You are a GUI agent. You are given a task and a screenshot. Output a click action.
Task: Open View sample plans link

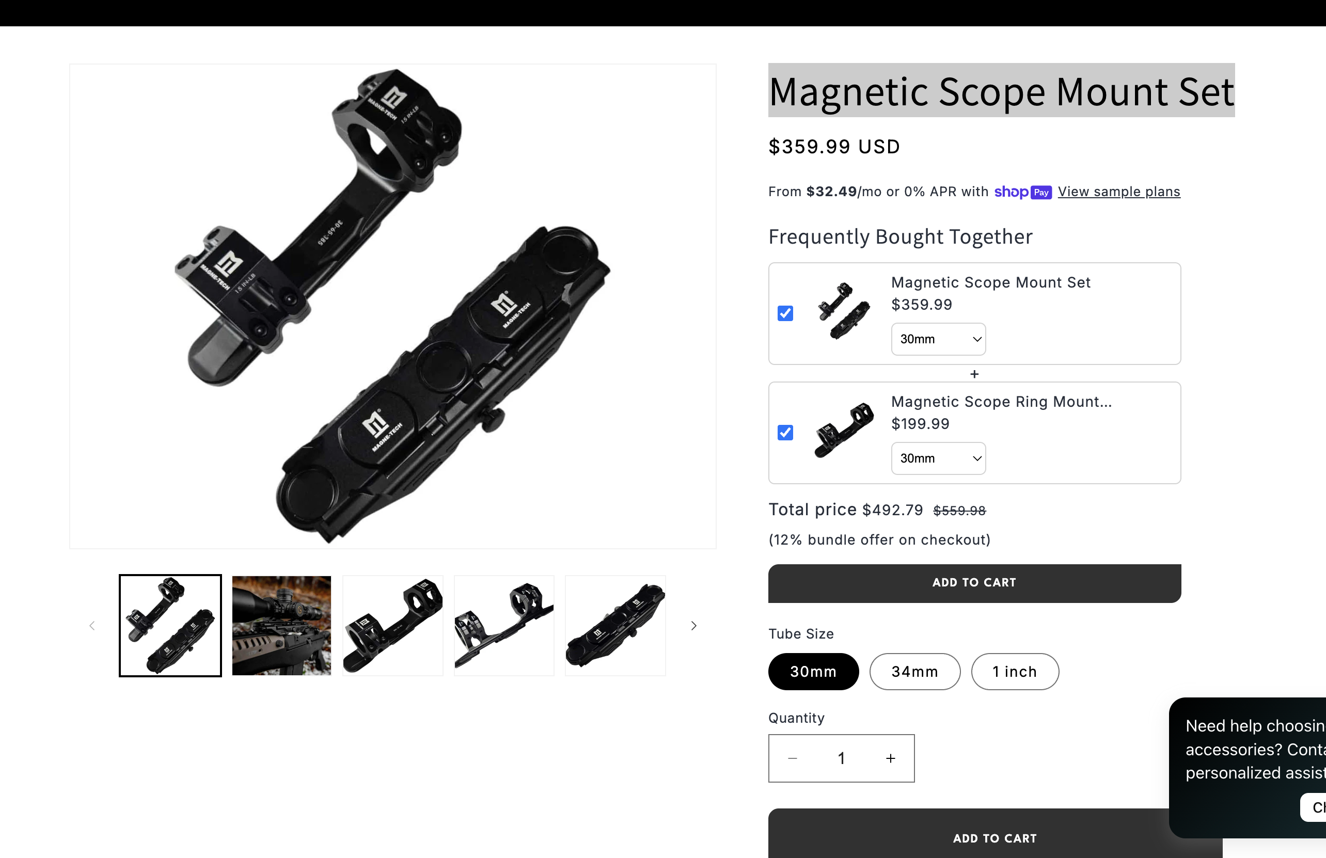1119,192
